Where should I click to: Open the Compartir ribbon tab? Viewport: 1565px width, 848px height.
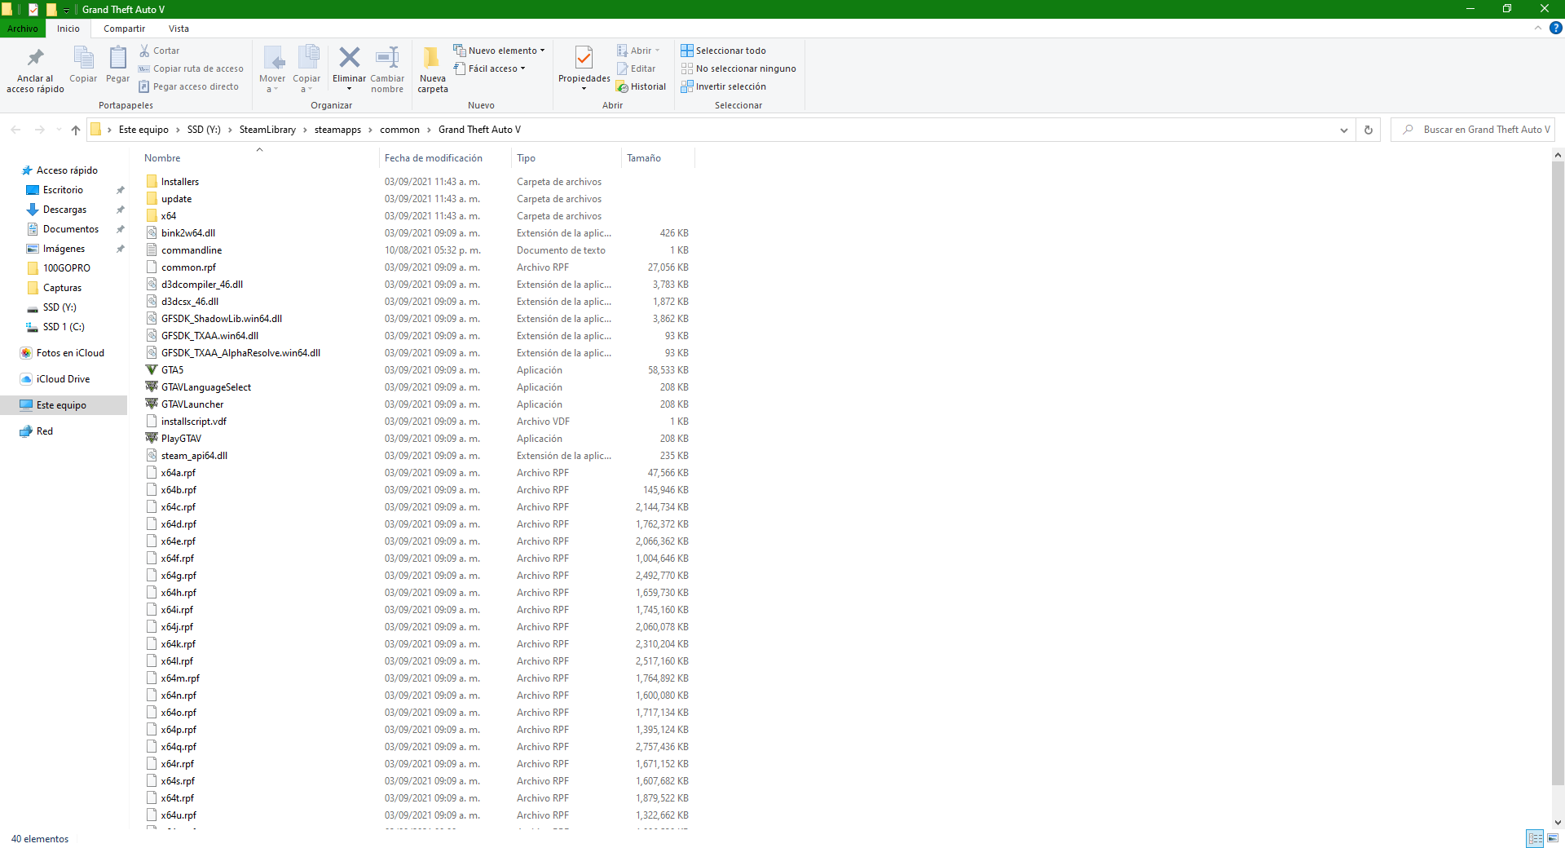pos(124,29)
